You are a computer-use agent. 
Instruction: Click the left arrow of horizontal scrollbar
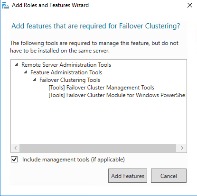point(15,148)
